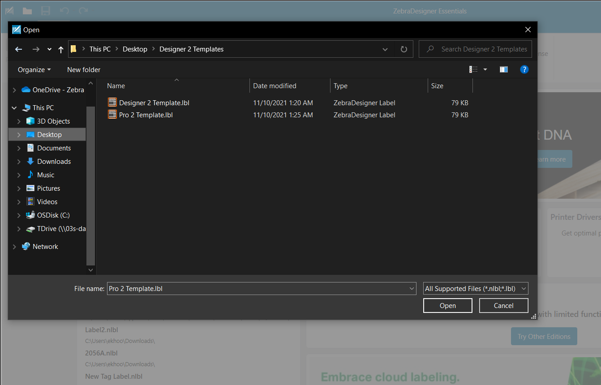Click the search magnifier in the search box

click(x=430, y=49)
